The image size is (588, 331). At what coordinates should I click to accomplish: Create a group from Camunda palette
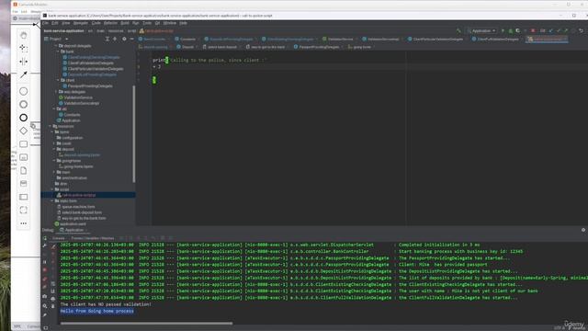(x=24, y=210)
